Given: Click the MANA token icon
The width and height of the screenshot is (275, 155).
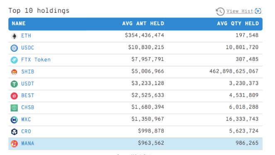Looking at the screenshot, I should [x=14, y=144].
